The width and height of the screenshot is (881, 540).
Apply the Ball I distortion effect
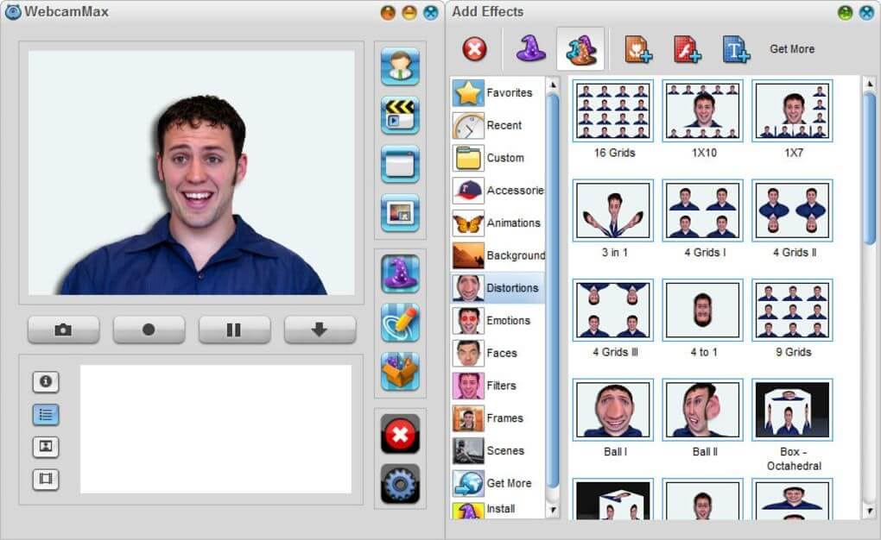pos(612,410)
